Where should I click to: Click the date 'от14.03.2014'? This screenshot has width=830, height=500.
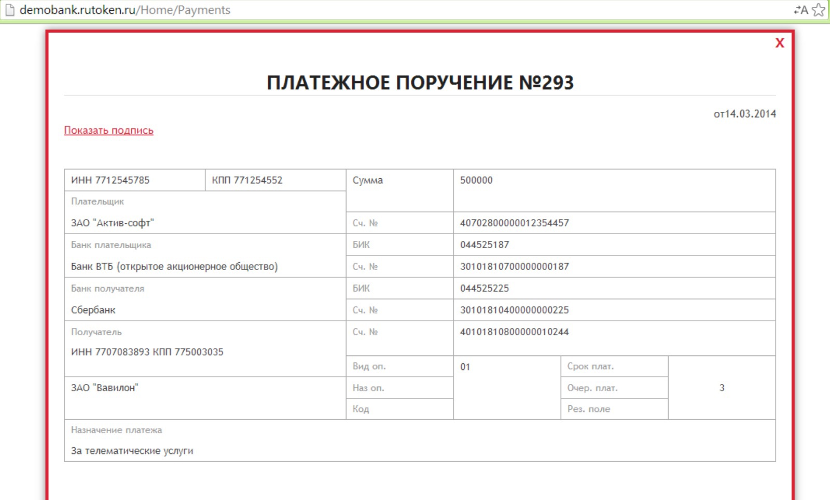(x=745, y=114)
